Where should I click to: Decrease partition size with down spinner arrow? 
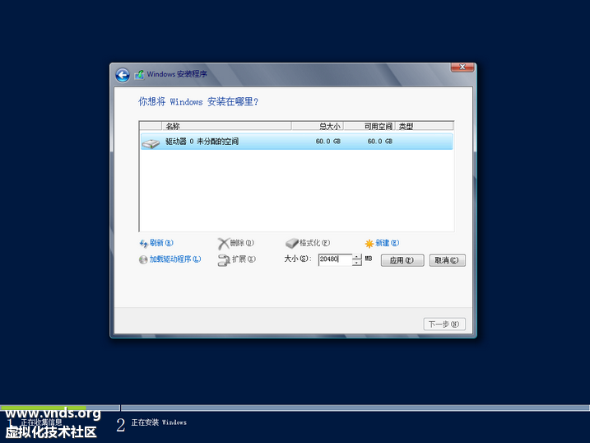(x=356, y=263)
